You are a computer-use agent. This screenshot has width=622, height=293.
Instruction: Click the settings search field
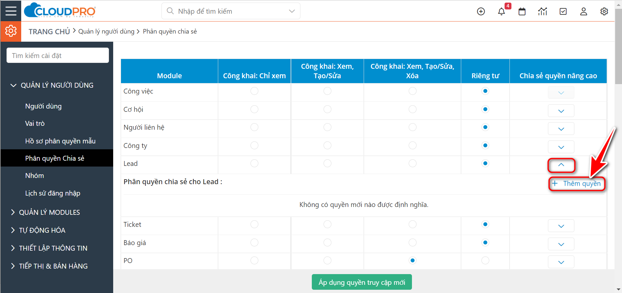pos(58,55)
